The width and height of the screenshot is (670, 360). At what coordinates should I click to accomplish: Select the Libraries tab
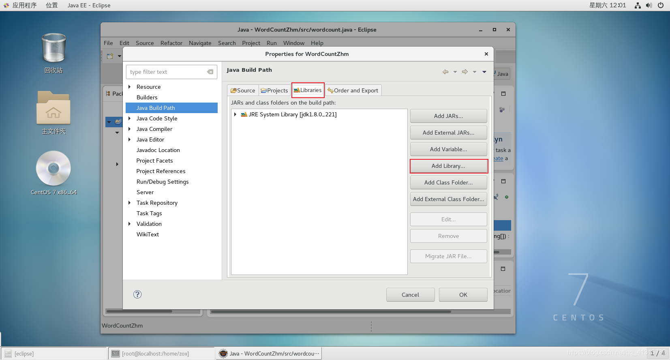(x=308, y=90)
